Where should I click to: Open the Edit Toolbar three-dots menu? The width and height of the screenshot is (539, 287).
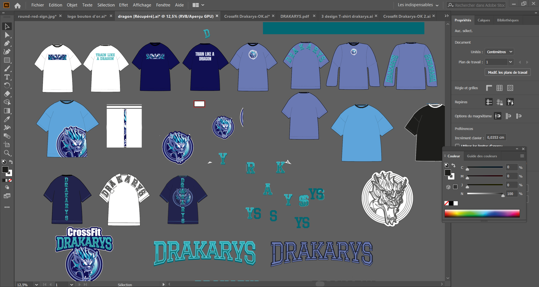click(x=7, y=207)
